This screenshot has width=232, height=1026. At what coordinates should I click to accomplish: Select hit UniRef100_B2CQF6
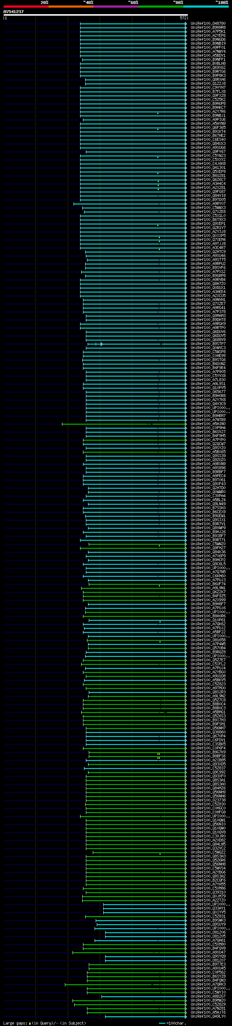pyautogui.click(x=208, y=880)
